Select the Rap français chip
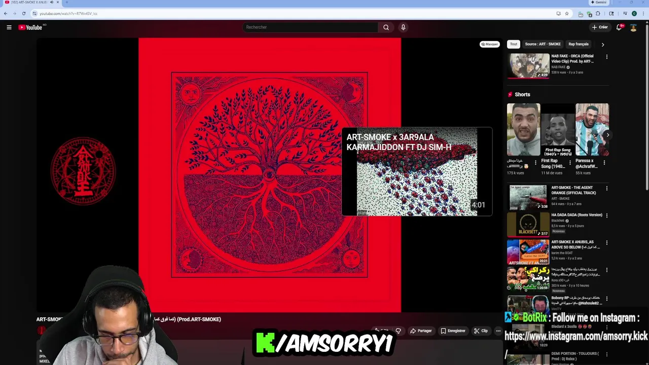 [579, 44]
